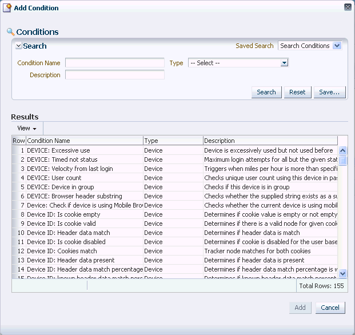Sort by Condition Name column header

[85, 141]
